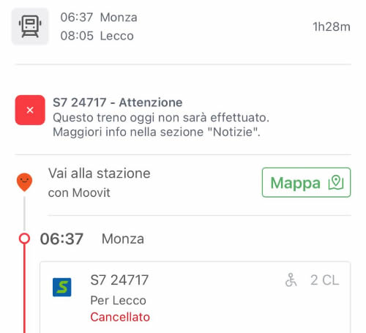Open Vai alla stazione con Moovit
366x333 pixels.
point(99,183)
